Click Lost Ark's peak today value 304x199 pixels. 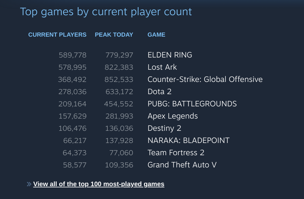[x=119, y=67]
